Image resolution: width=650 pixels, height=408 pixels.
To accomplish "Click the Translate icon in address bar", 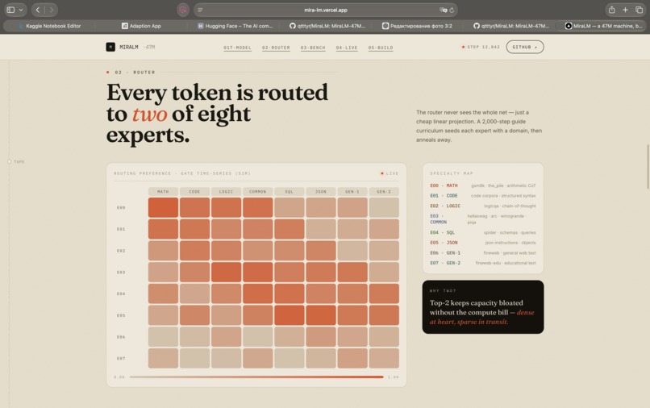I will (443, 10).
